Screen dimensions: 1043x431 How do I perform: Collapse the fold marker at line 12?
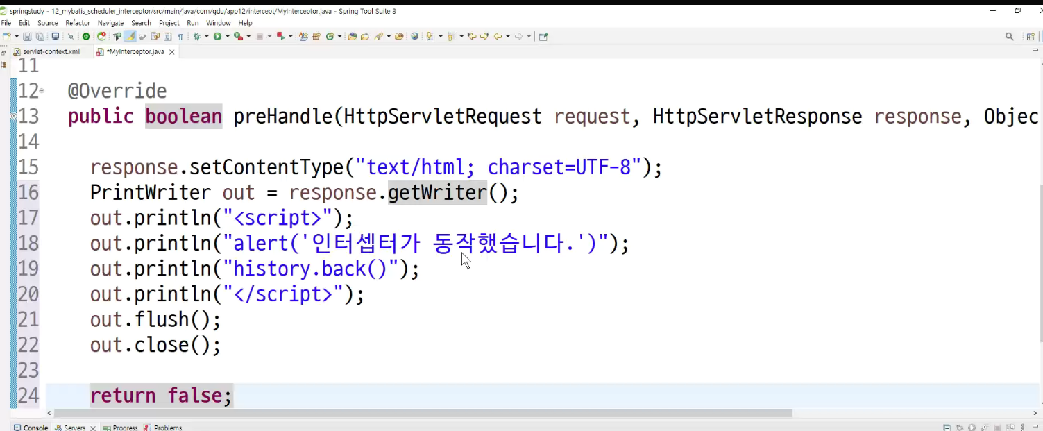(x=42, y=91)
